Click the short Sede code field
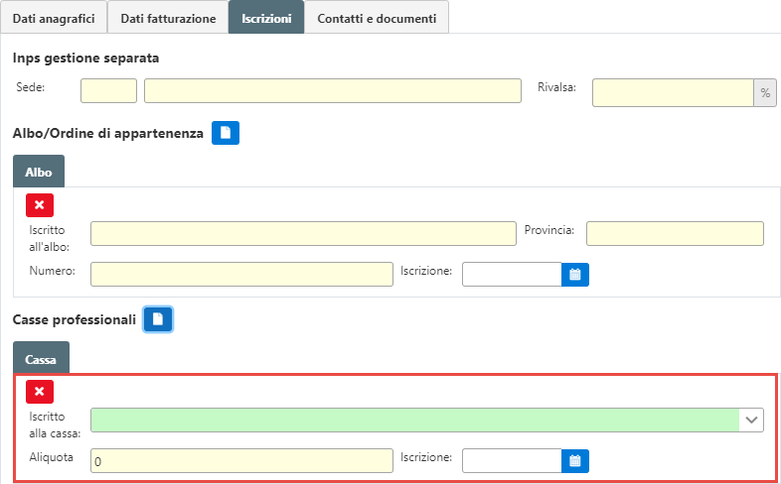 pyautogui.click(x=108, y=91)
